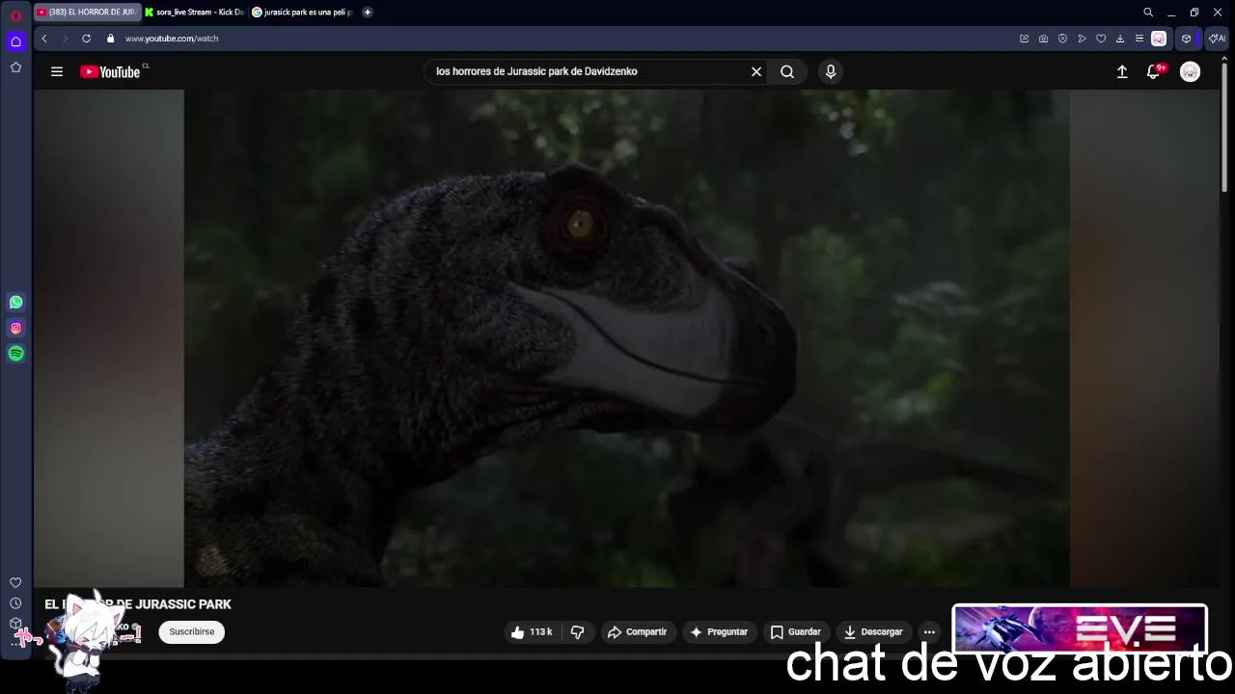Screen dimensions: 1235x694
Task: Open the Compartir share dialog
Action: click(637, 632)
